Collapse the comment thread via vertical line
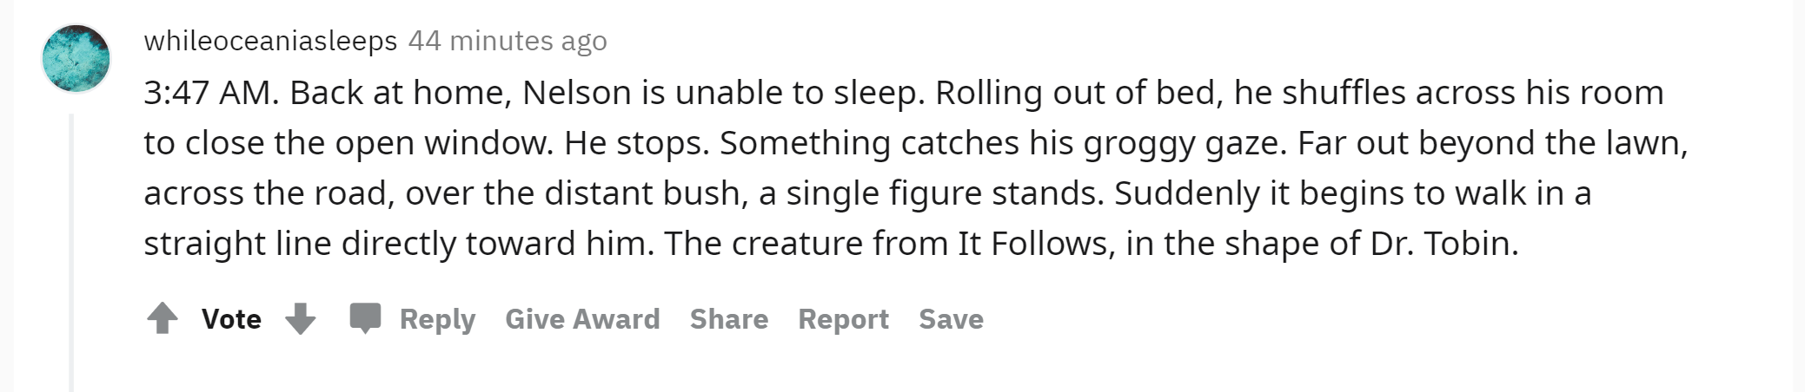Screen dimensions: 1805x392 coord(71,252)
